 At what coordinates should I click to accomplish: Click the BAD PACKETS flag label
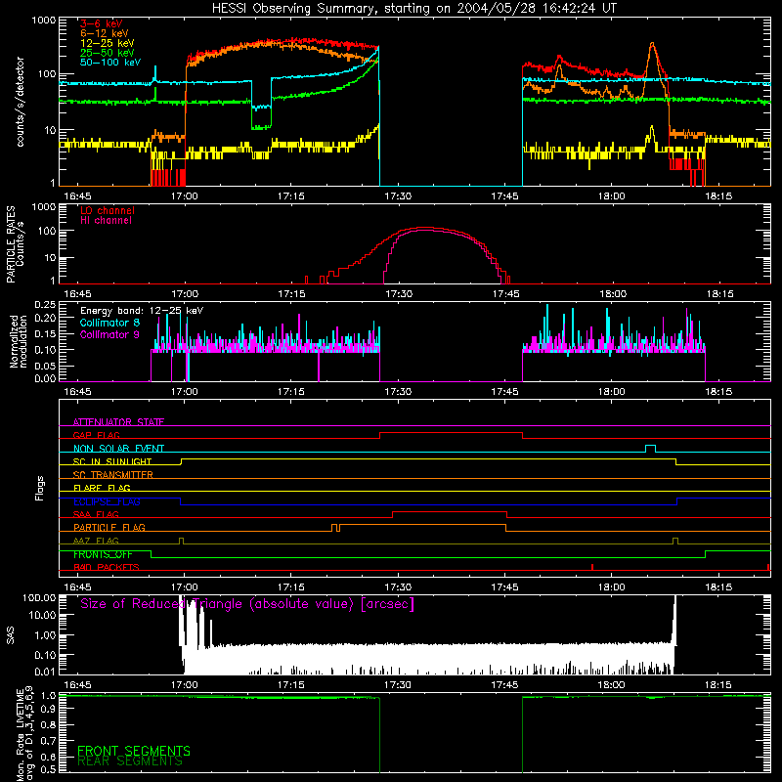coord(107,567)
